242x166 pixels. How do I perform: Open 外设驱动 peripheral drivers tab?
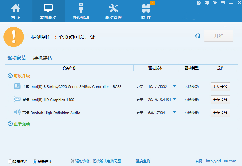pos(81,11)
